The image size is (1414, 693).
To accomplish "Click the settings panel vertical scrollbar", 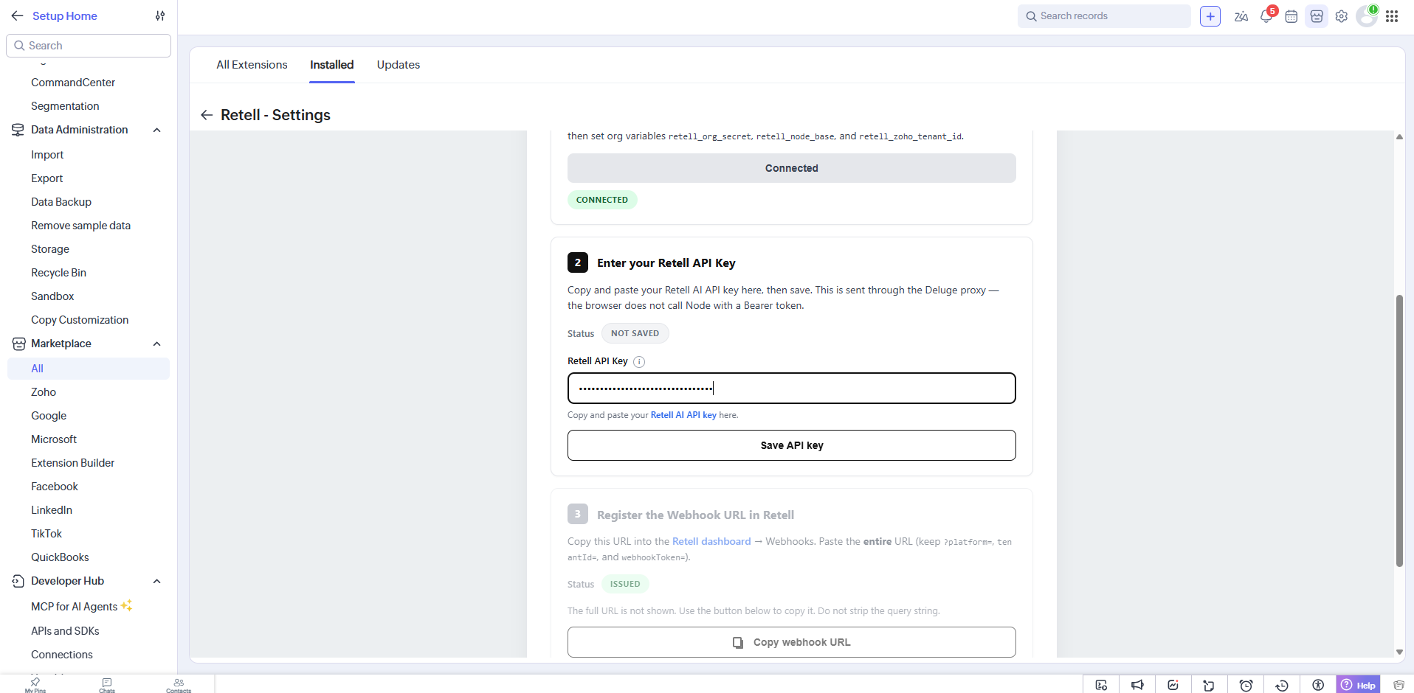I will click(1399, 431).
